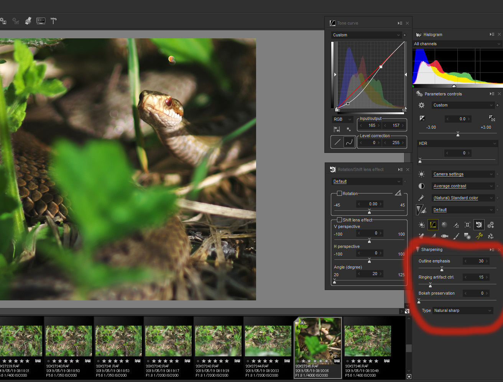
Task: Select the yellow scissors trimming icon
Action: (x=479, y=236)
